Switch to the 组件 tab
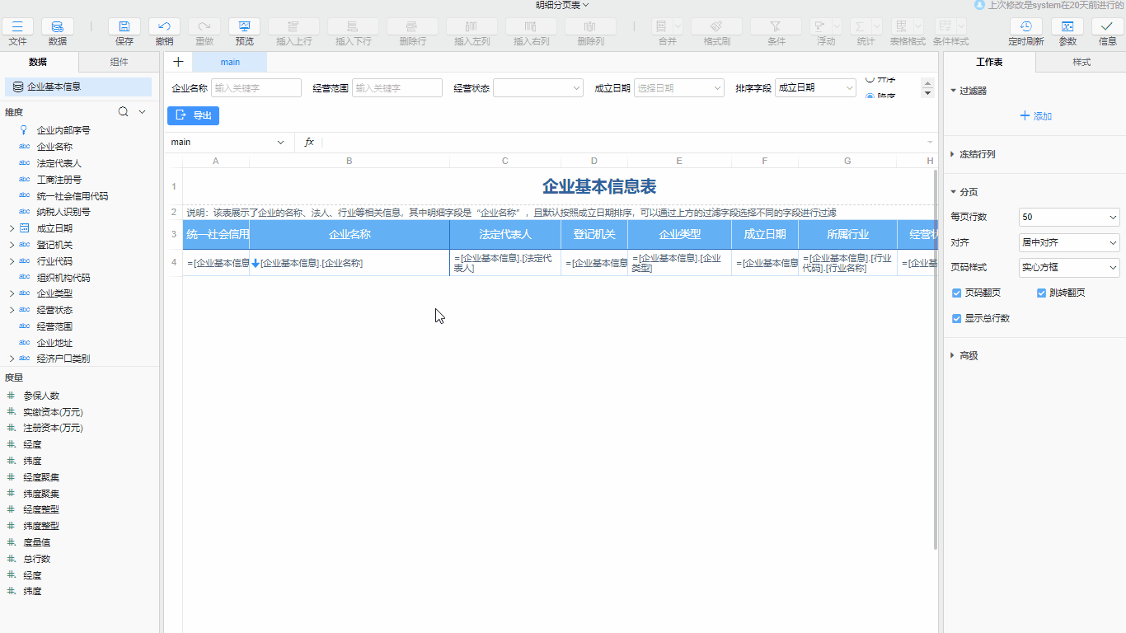 [x=119, y=62]
